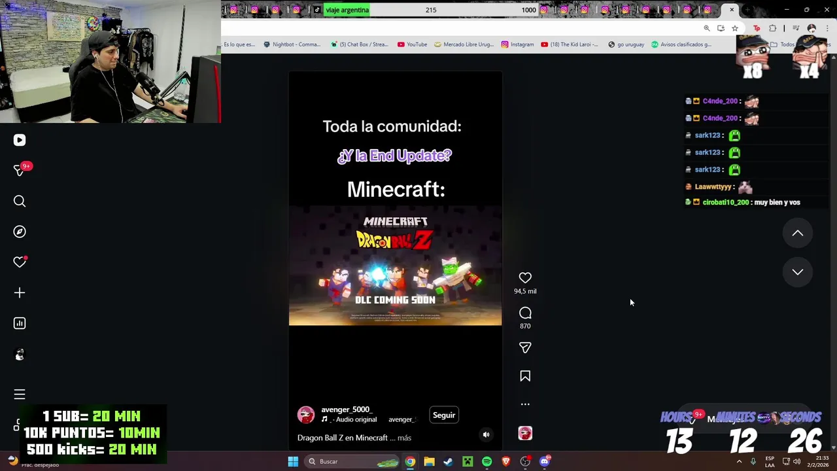Open avenger_5000_ profile username link
The height and width of the screenshot is (471, 837).
[x=346, y=410]
